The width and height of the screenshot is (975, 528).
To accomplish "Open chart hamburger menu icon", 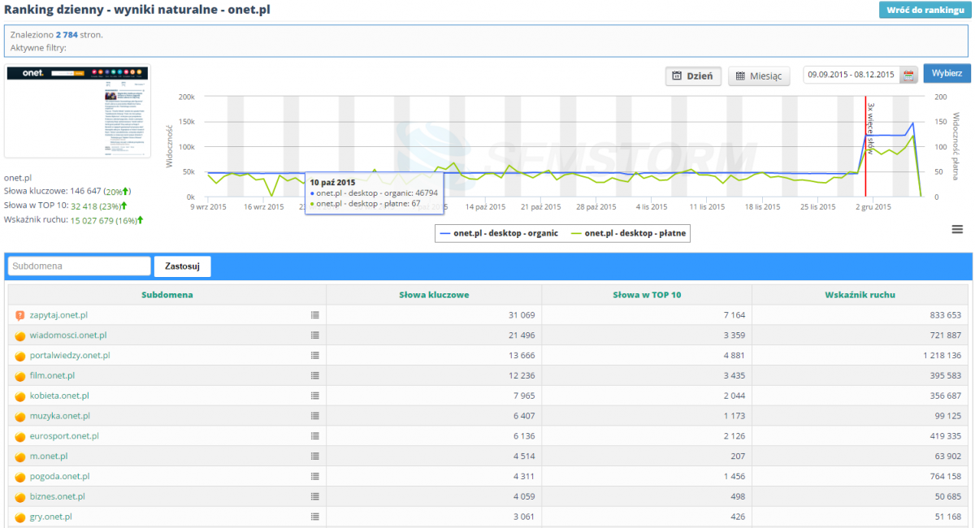I will (958, 230).
